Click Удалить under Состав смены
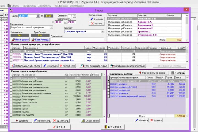This screenshot has width=198, height=132. (97, 24)
